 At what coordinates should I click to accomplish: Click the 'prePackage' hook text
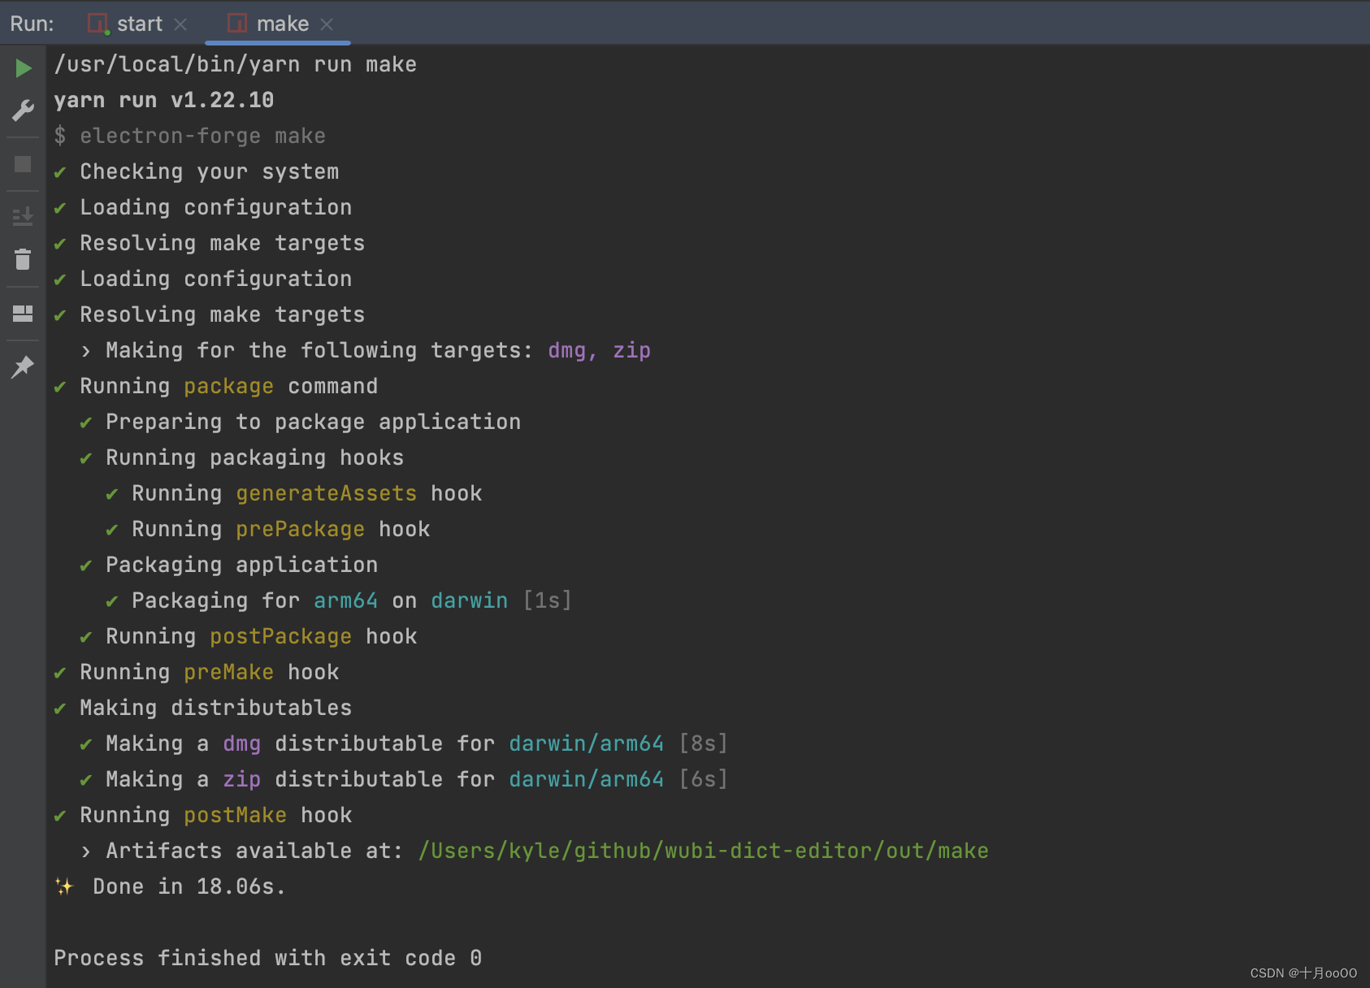[300, 529]
